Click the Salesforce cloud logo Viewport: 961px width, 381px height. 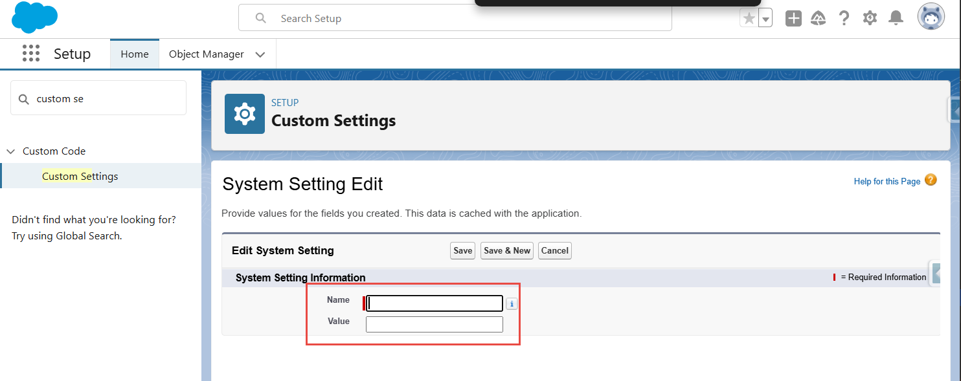34,17
